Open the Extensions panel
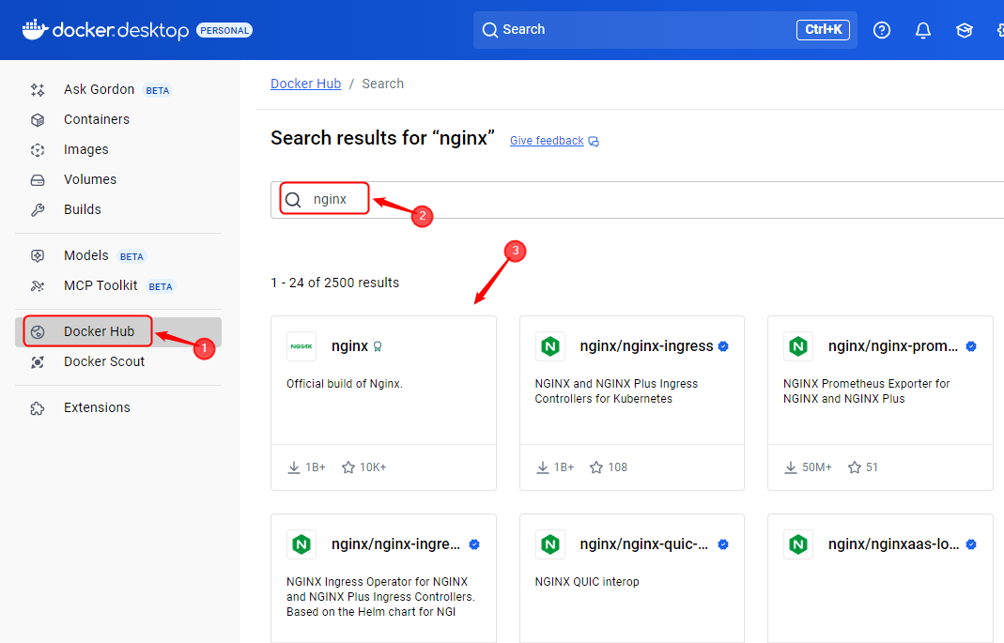Viewport: 1004px width, 643px height. click(x=97, y=407)
